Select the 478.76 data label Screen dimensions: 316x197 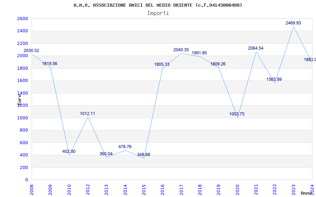tap(125, 147)
